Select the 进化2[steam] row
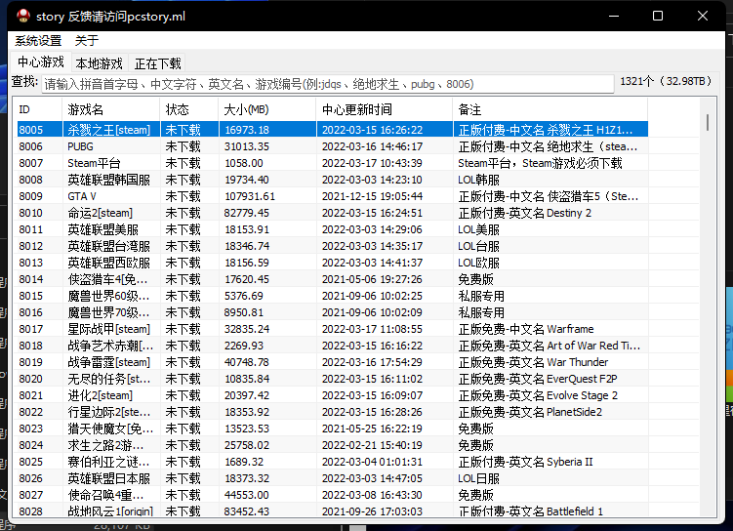The image size is (733, 531). tap(333, 395)
